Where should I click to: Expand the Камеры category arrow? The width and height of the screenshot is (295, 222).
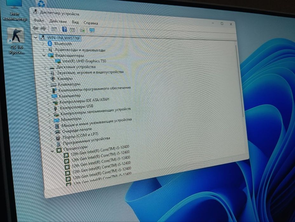[46, 79]
